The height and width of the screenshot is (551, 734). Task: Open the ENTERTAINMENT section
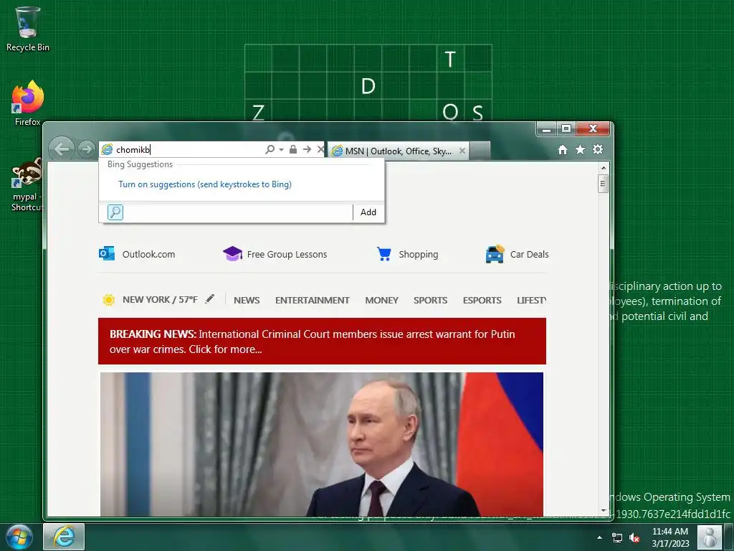pyautogui.click(x=313, y=301)
